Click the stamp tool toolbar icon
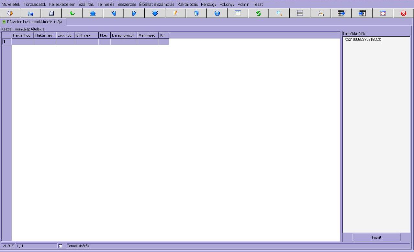The width and height of the screenshot is (414, 252). point(321,13)
